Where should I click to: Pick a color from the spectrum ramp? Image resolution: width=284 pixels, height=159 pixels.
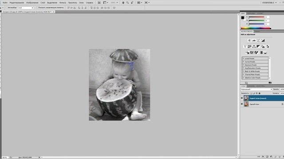pyautogui.click(x=256, y=28)
